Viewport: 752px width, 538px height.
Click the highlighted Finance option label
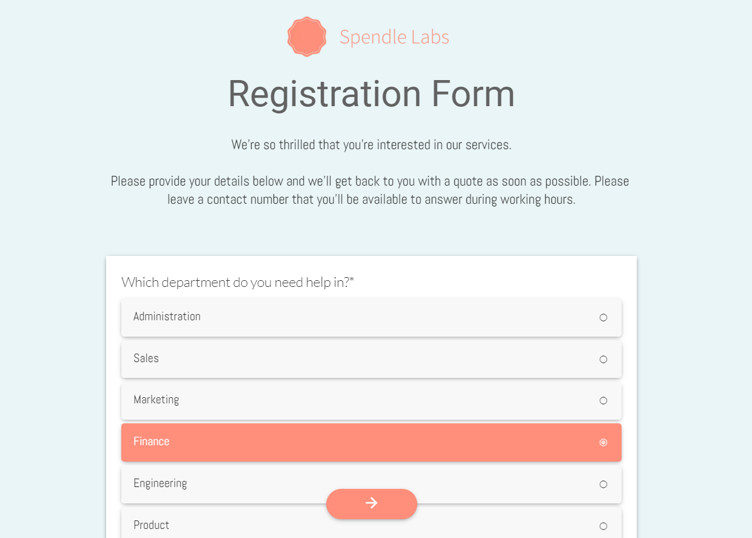(x=152, y=442)
